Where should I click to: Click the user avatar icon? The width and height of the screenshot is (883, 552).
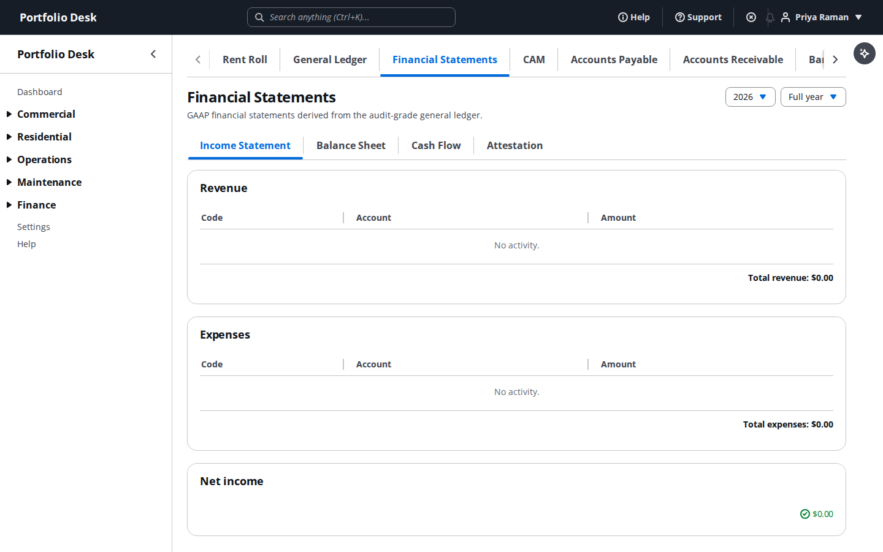(x=786, y=17)
